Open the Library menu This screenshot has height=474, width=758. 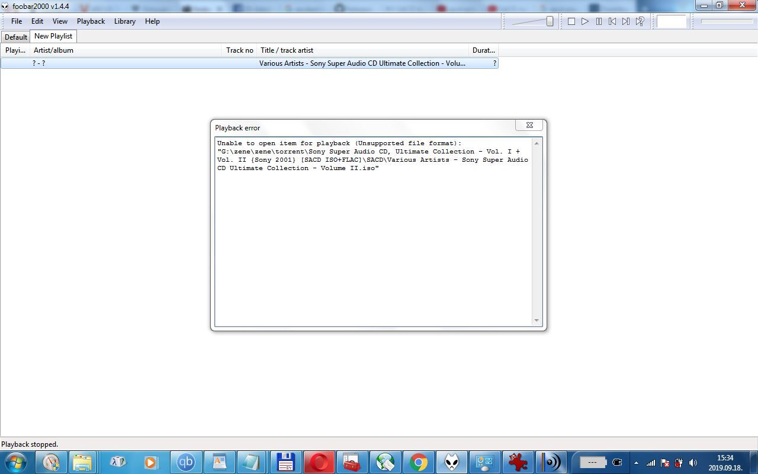tap(124, 21)
